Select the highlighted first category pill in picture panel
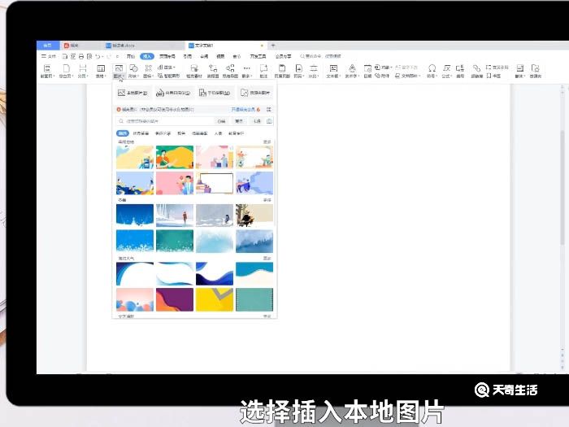Viewport: 569px width, 427px height. pyautogui.click(x=123, y=133)
